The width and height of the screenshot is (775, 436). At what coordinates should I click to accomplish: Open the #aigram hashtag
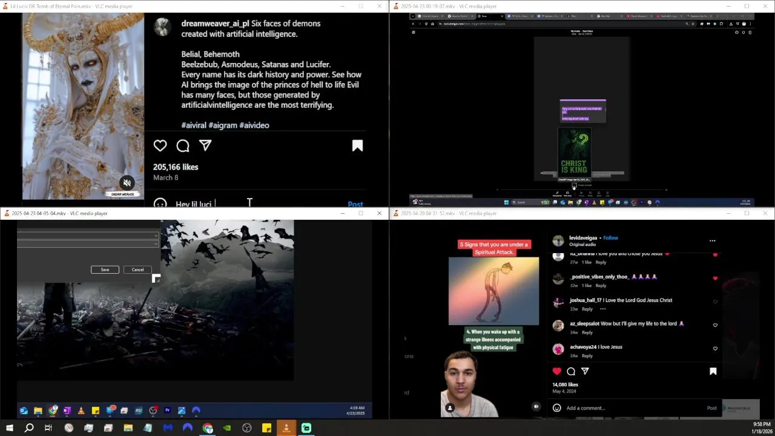point(222,125)
